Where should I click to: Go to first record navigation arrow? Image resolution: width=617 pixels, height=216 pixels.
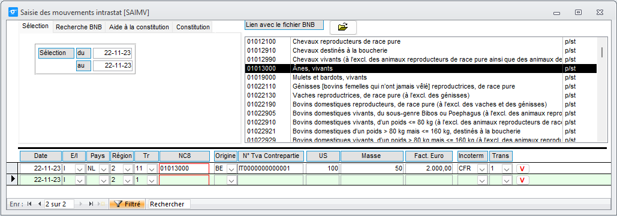tap(29, 204)
